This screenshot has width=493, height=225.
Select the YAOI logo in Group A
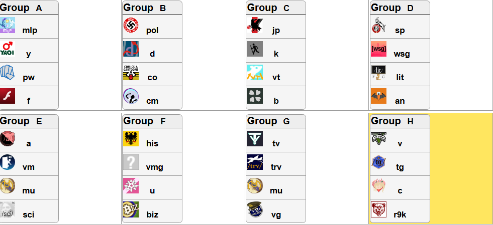coord(7,49)
